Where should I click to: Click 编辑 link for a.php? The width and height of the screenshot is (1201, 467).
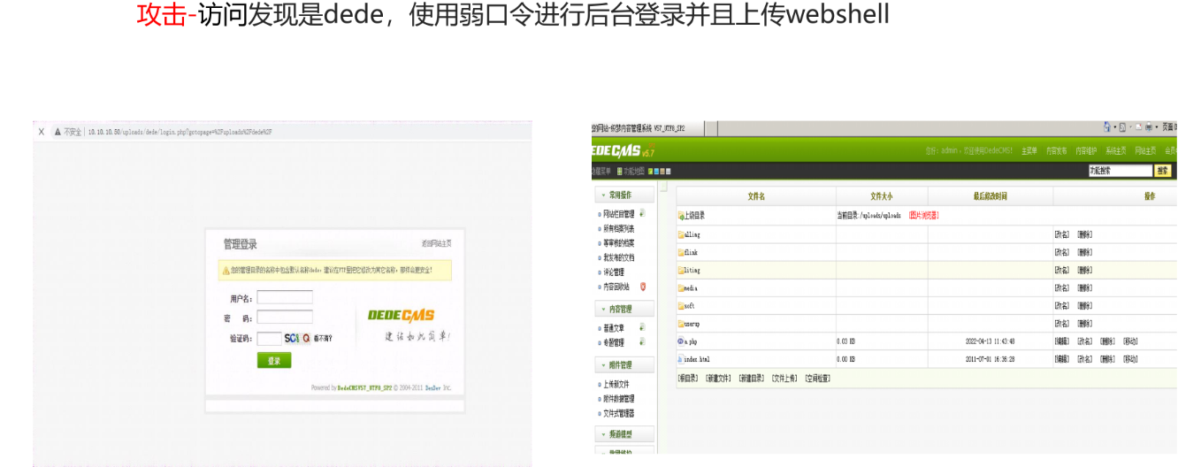pyautogui.click(x=1061, y=341)
